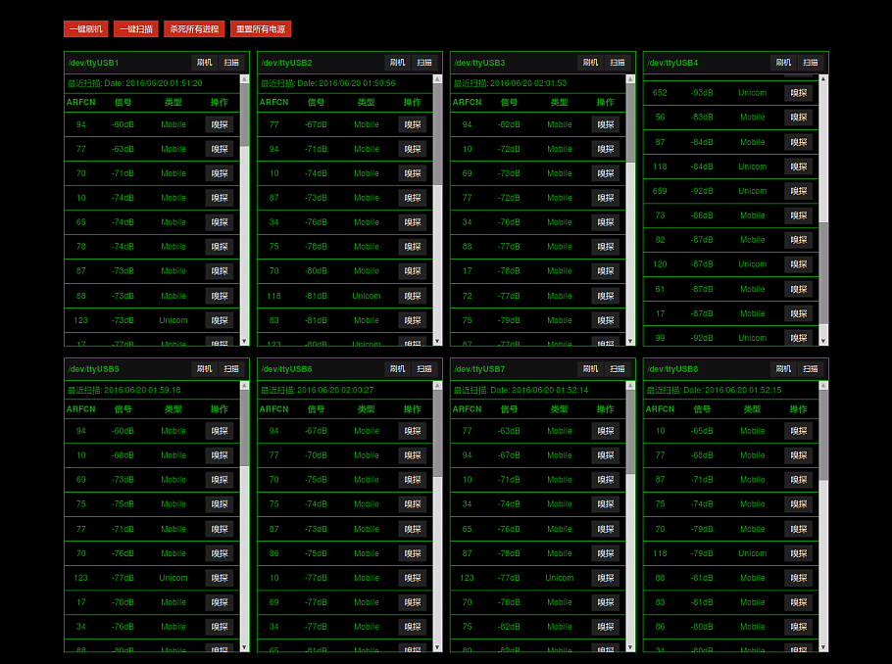The width and height of the screenshot is (892, 664).
Task: Sniff ARFCN 94 in the ttyUSB1 panel
Action: click(x=220, y=124)
